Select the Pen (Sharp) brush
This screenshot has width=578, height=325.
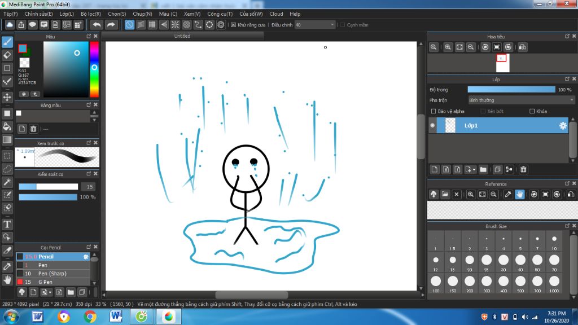click(x=52, y=274)
